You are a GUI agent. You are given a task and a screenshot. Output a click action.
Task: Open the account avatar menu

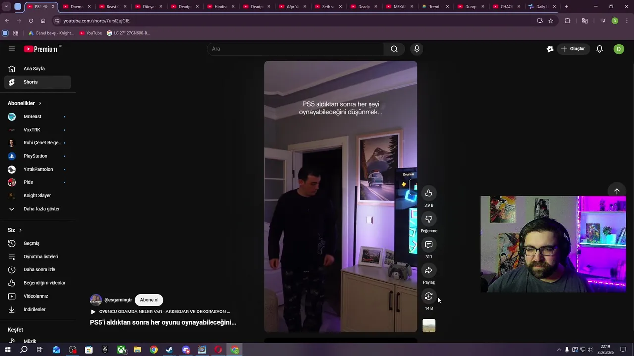pos(619,49)
